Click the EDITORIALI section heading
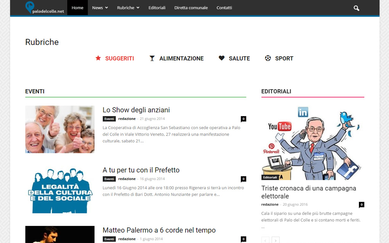 coord(276,92)
